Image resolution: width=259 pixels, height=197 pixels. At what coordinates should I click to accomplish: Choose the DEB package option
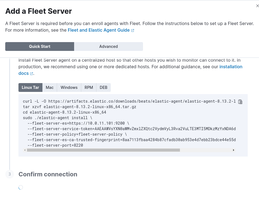point(103,87)
